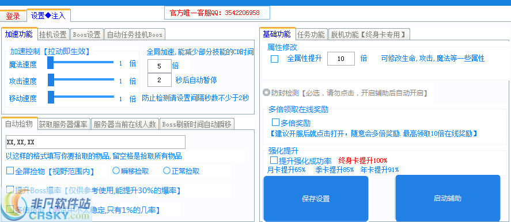Click the 秒后自动暂停 label
511x222 pixels.
pyautogui.click(x=196, y=80)
